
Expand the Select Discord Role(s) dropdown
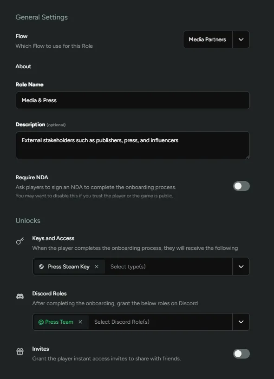[x=241, y=321]
